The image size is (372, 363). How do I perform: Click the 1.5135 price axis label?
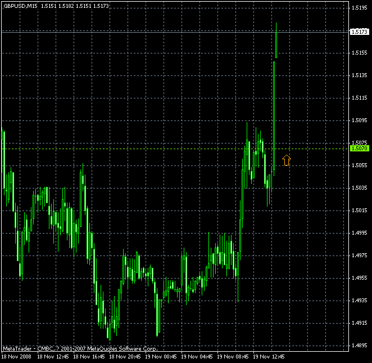coord(359,75)
